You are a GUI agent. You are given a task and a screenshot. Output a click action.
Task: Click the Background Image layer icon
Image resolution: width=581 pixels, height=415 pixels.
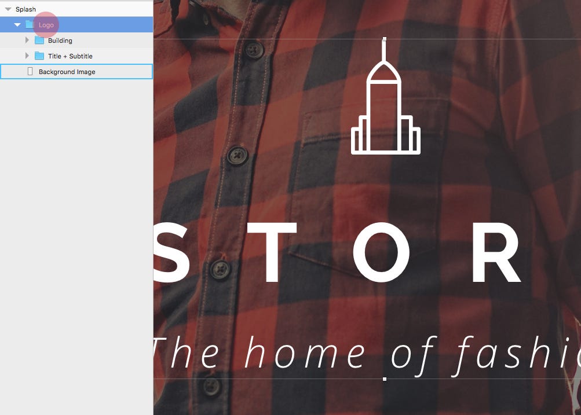coord(30,71)
